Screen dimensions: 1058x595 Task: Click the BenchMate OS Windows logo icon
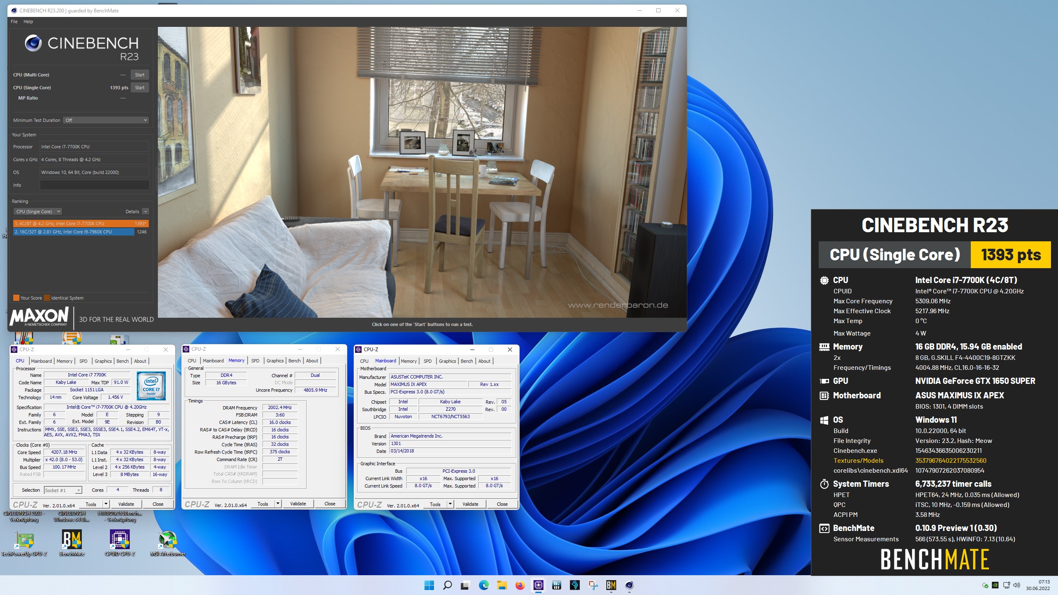tap(824, 420)
